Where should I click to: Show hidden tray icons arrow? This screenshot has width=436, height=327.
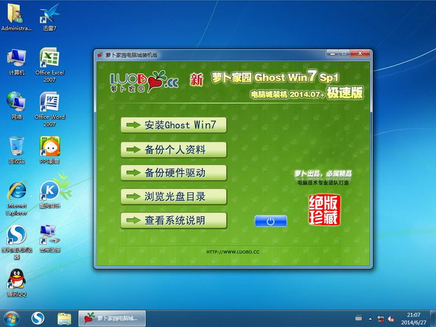point(370,319)
